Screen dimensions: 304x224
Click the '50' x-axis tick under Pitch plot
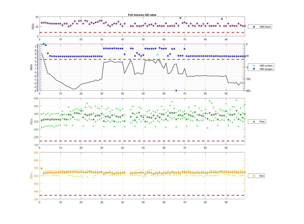pos(143,148)
